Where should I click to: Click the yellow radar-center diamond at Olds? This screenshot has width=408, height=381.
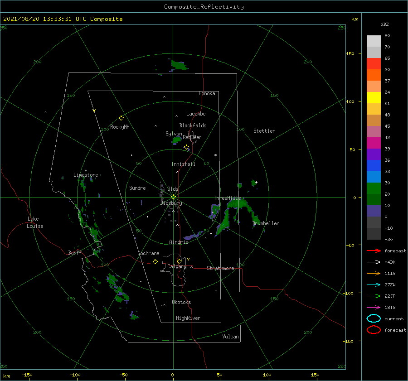tap(173, 197)
